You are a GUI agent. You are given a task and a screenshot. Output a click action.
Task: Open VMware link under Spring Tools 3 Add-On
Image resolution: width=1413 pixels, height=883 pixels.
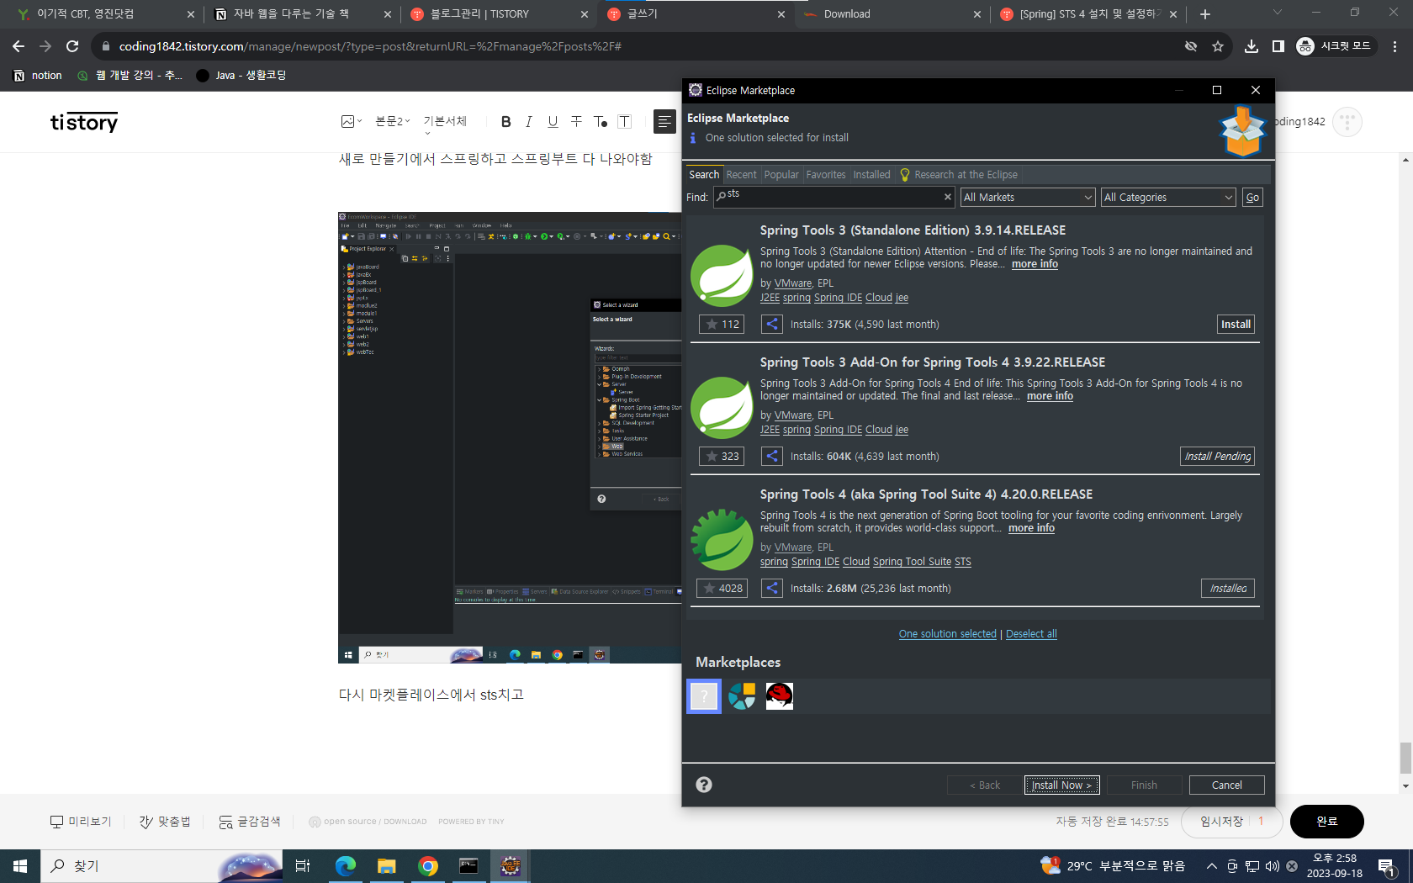click(793, 415)
